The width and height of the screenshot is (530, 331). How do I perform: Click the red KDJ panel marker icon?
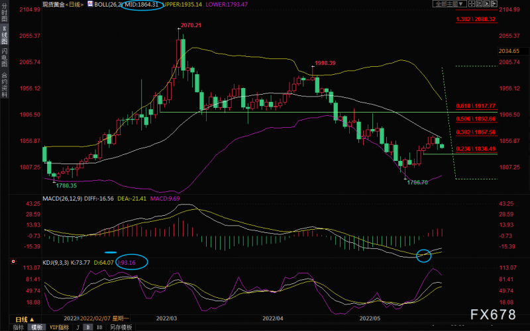coord(13,261)
